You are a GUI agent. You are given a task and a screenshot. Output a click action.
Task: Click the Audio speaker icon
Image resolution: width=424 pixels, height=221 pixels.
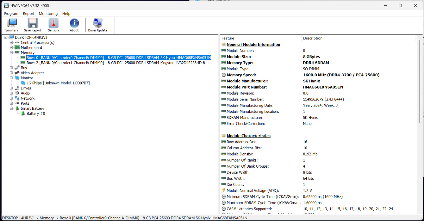[x=17, y=93]
